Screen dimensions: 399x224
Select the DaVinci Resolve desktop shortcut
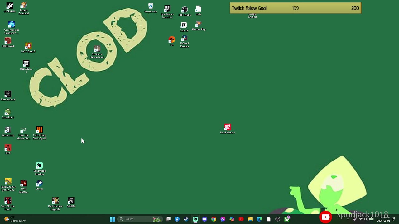pyautogui.click(x=185, y=42)
